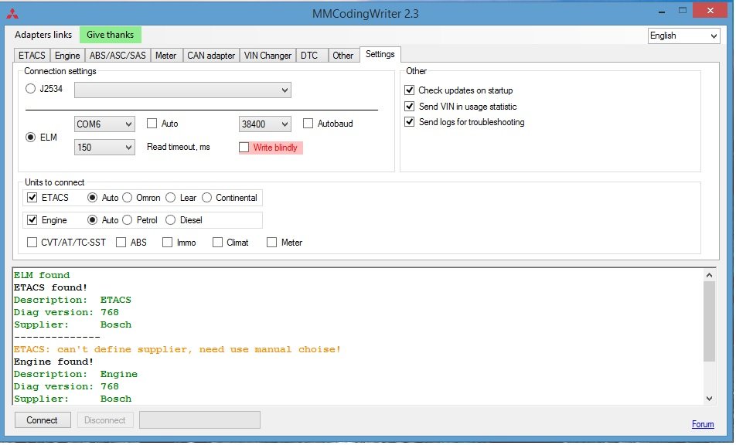The width and height of the screenshot is (736, 445).
Task: Select the Engine Auto radio button
Action: [93, 220]
